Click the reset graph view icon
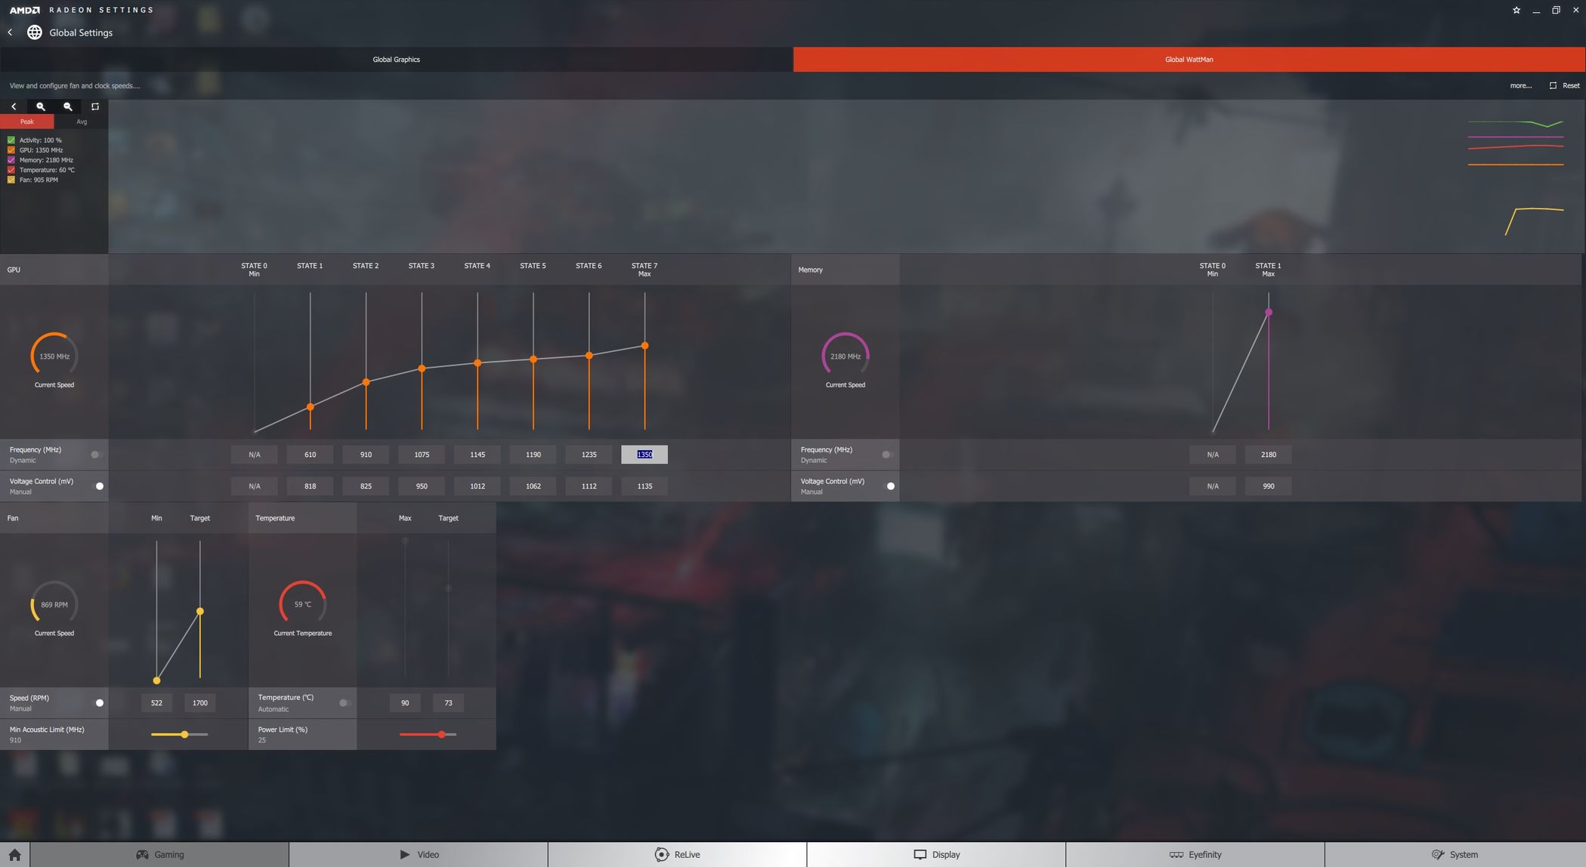Viewport: 1586px width, 867px height. [x=95, y=106]
